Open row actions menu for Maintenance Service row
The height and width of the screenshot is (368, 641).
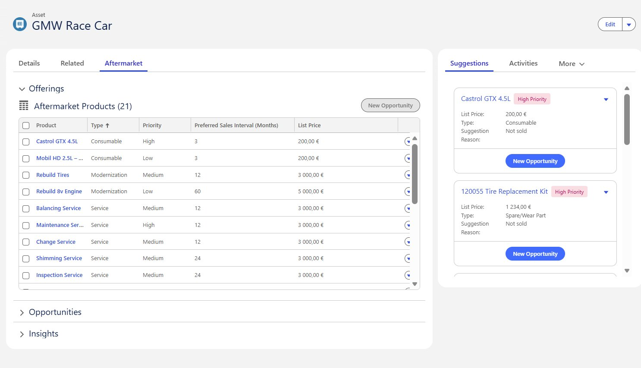[408, 225]
